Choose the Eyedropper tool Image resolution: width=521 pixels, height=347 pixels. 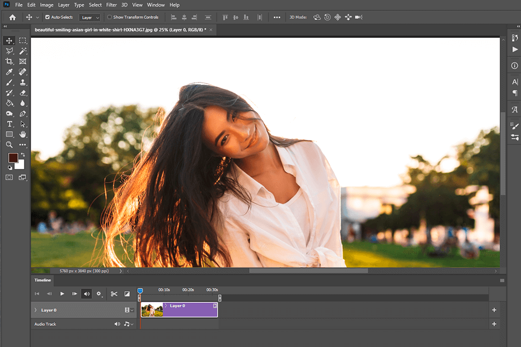9,72
